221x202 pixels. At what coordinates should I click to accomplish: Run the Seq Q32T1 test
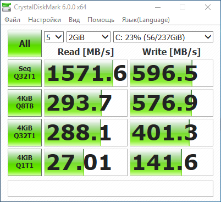pyautogui.click(x=25, y=73)
